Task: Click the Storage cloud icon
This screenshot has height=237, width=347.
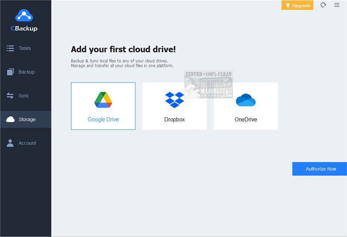Action: click(10, 119)
